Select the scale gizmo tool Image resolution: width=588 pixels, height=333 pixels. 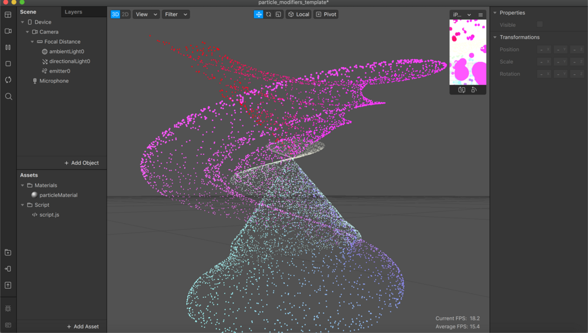click(x=278, y=14)
